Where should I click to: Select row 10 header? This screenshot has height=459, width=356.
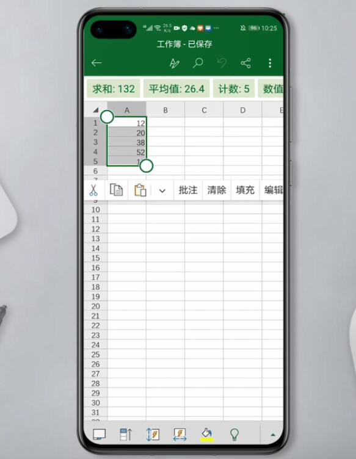pyautogui.click(x=95, y=209)
